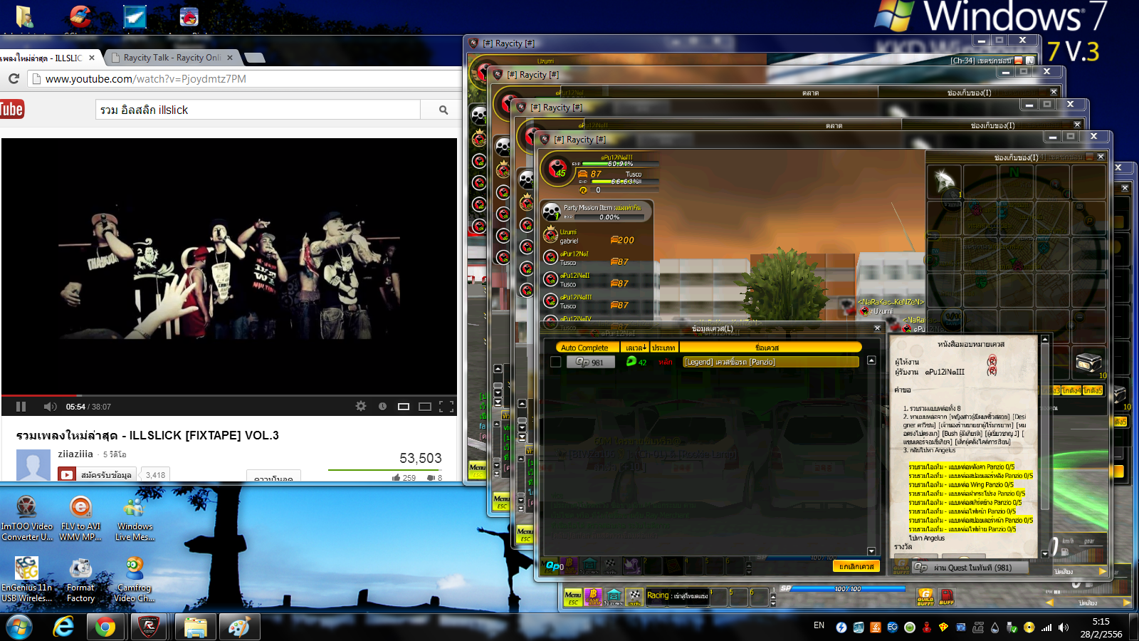Open ImTOO Video Converter desktop shortcut
The height and width of the screenshot is (641, 1139).
pos(27,518)
